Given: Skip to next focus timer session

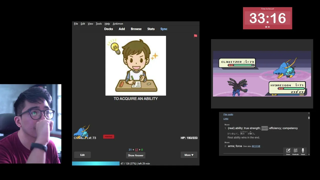Looking at the screenshot, I should click(269, 27).
